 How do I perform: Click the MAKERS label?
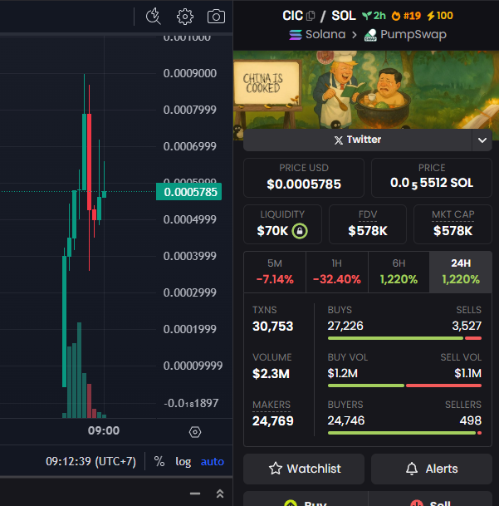272,405
